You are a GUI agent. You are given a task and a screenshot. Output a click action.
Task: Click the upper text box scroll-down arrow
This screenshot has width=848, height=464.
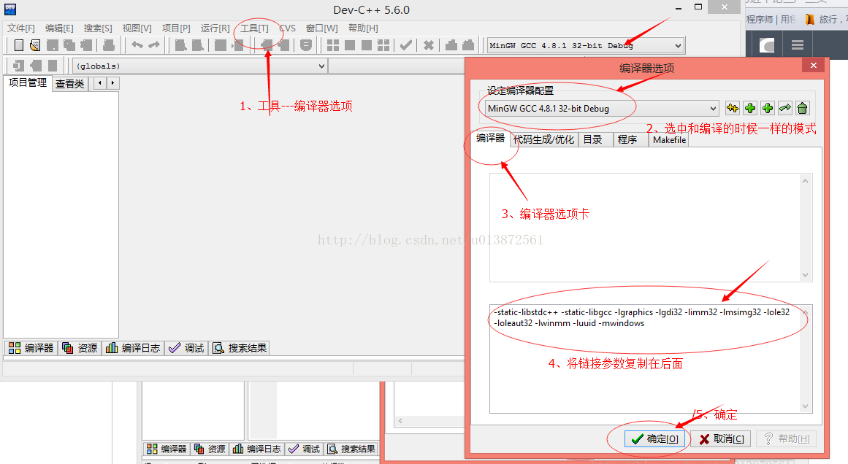(806, 275)
